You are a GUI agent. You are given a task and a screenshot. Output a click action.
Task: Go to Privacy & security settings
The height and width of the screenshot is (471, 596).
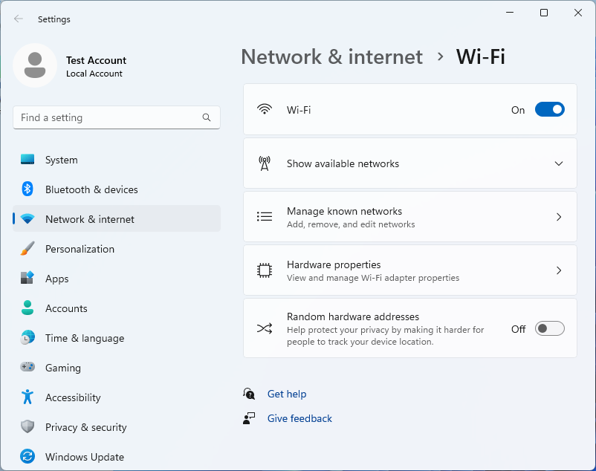(117, 426)
